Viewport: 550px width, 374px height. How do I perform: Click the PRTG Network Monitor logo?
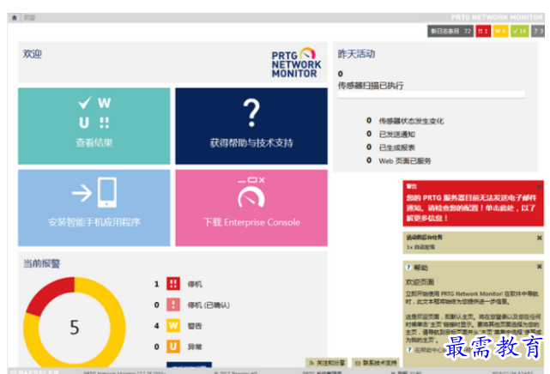pyautogui.click(x=296, y=63)
